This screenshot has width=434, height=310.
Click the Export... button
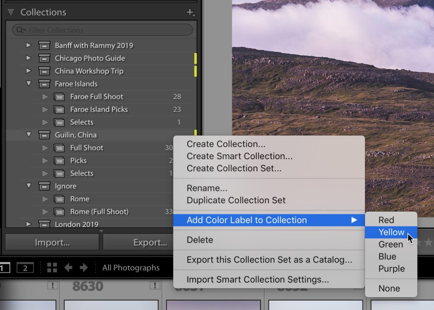138,243
